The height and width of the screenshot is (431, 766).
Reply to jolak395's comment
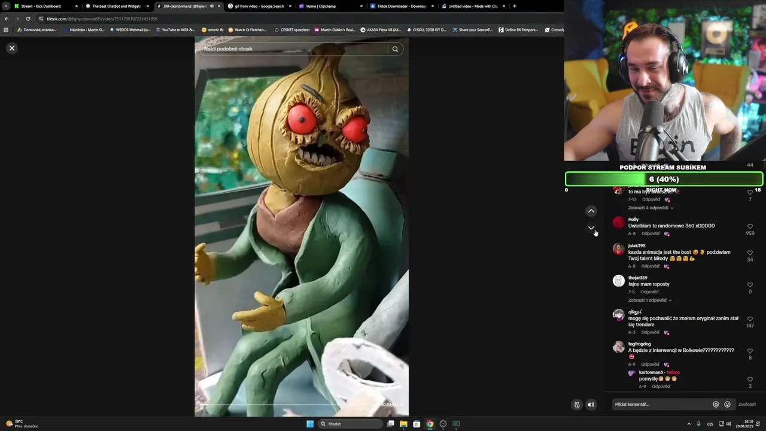coord(651,266)
